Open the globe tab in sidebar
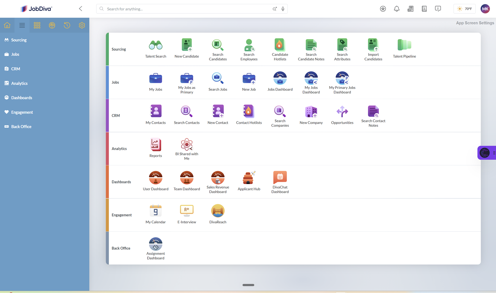The width and height of the screenshot is (496, 293). [x=52, y=25]
